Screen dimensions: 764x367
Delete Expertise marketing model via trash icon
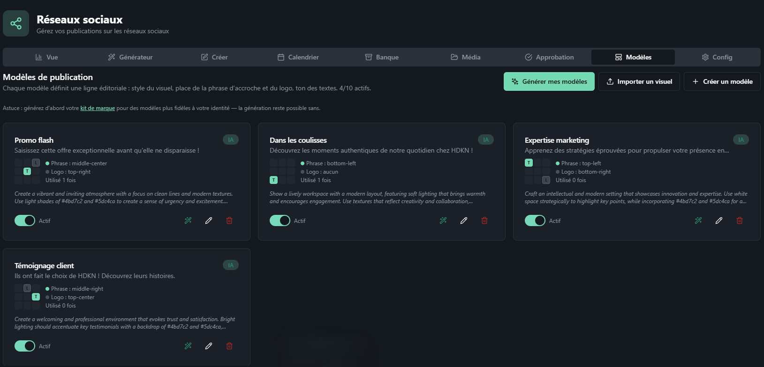[x=740, y=220]
